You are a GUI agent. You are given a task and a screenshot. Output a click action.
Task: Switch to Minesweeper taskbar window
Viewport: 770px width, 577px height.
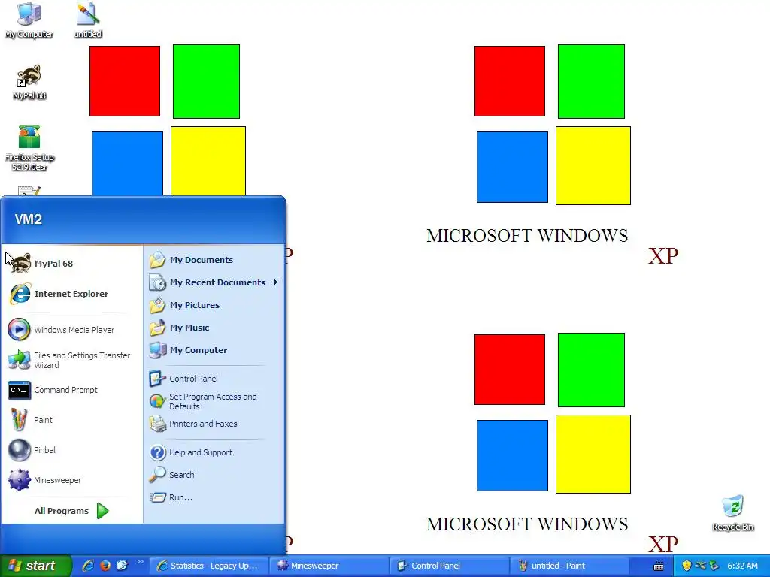pos(328,566)
